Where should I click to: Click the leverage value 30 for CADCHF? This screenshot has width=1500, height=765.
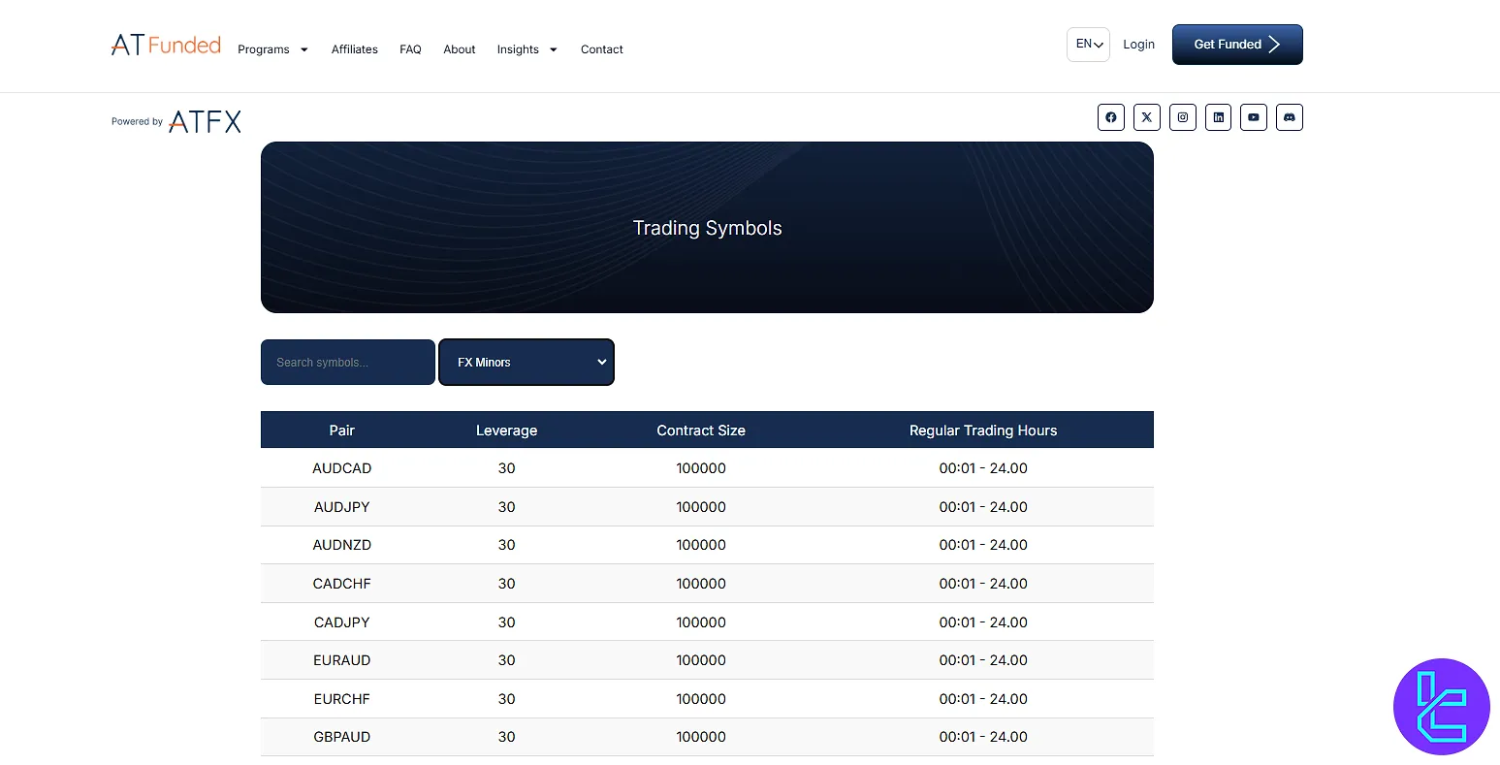coord(507,584)
